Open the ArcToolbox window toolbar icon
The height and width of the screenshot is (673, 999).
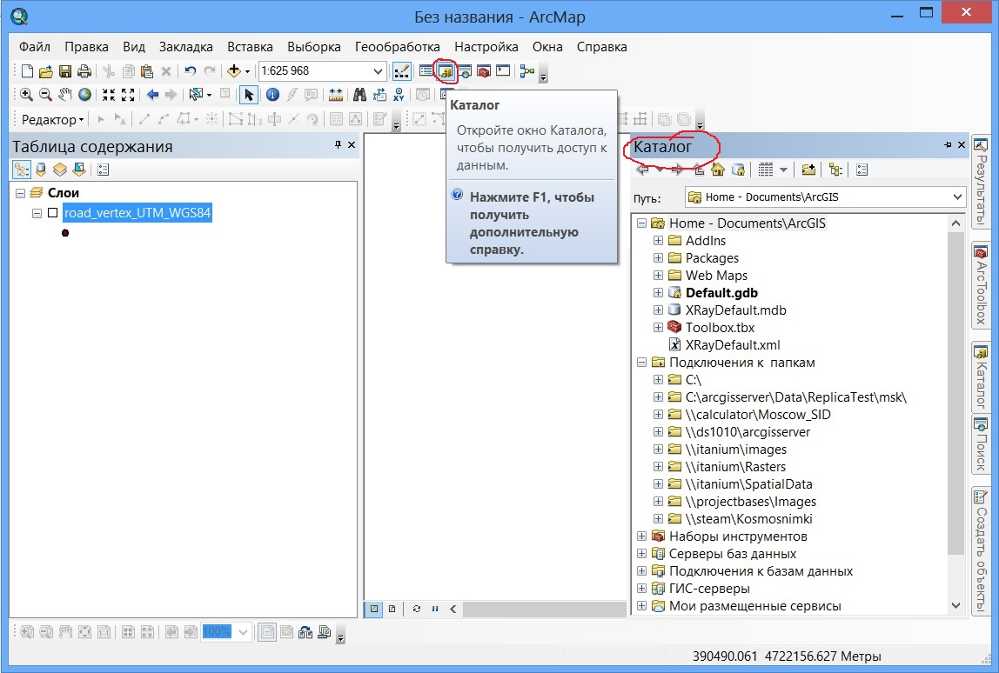(x=484, y=71)
